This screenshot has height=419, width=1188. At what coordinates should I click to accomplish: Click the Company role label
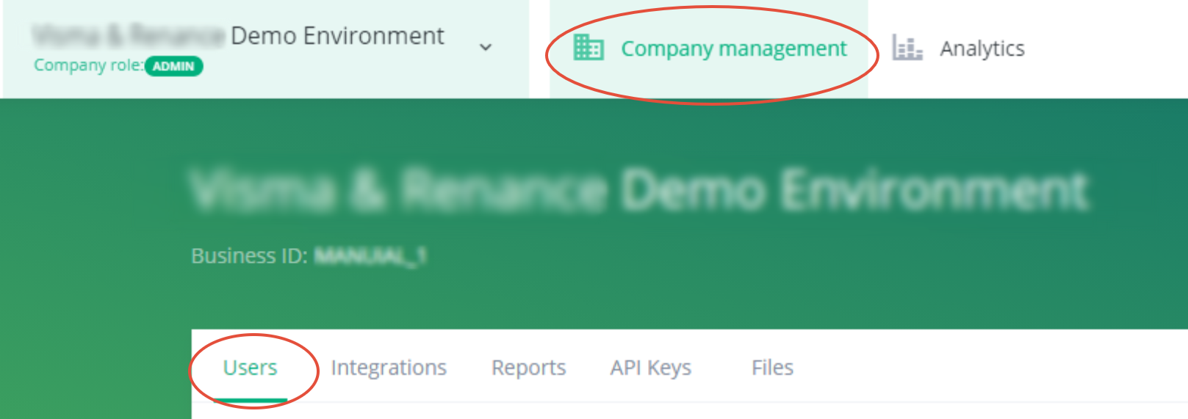[x=89, y=65]
